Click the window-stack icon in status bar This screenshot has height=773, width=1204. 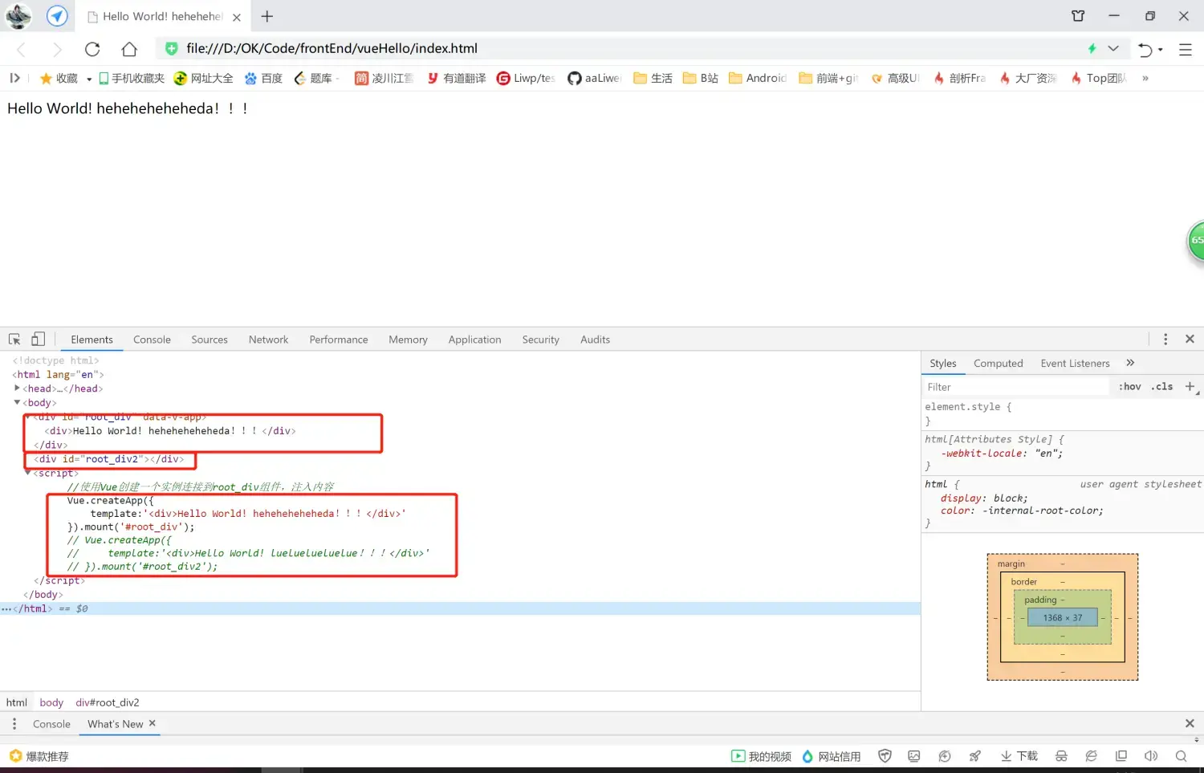click(1121, 756)
